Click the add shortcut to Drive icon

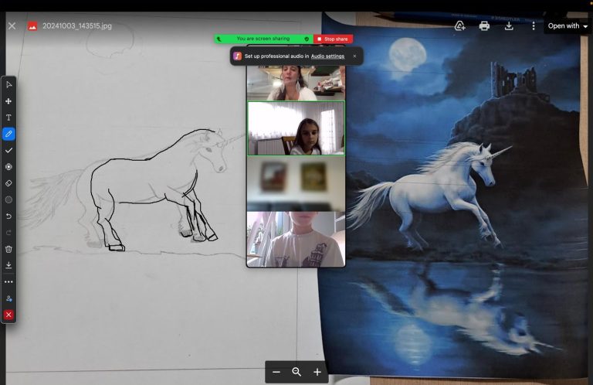(459, 26)
